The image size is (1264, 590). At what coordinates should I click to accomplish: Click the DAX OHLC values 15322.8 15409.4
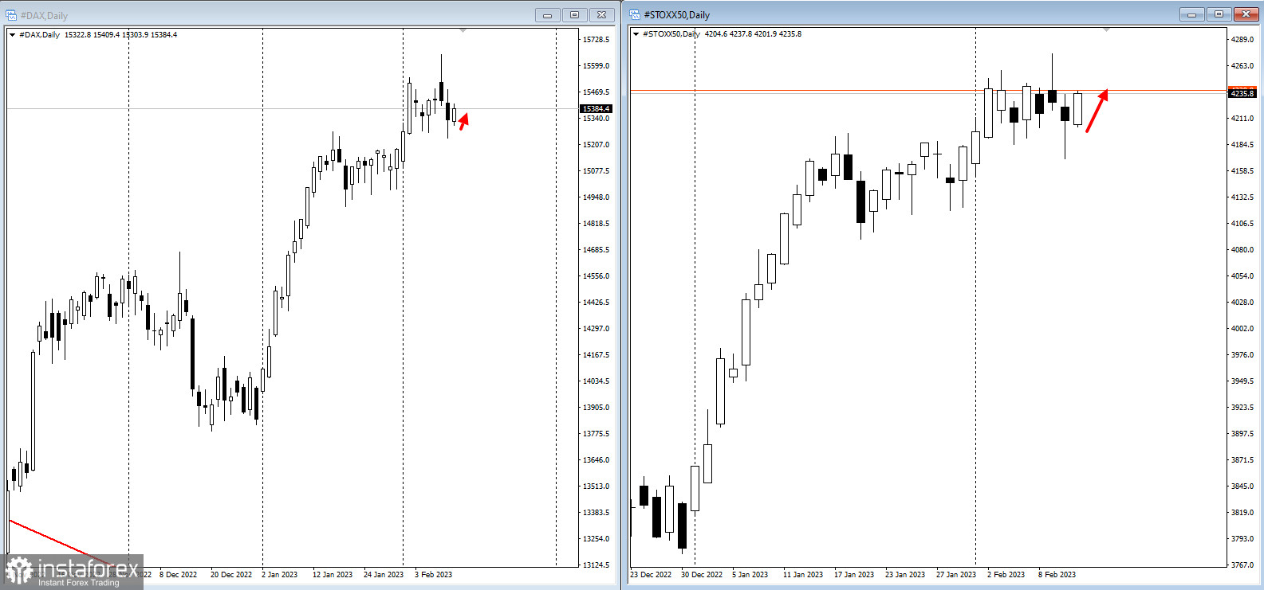92,35
